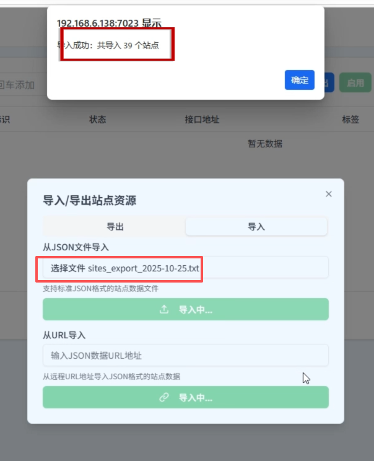Select the 导入 tab

point(256,227)
